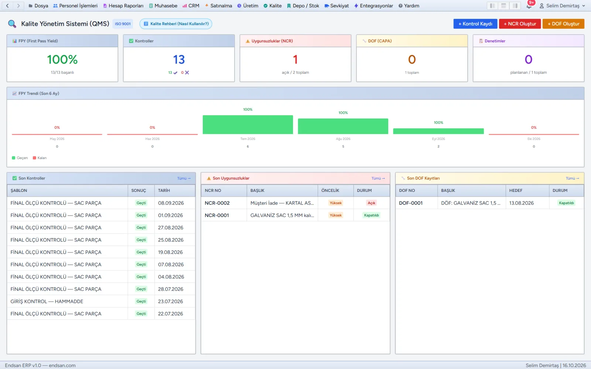Click the Tem 2026 chart bar
This screenshot has height=369, width=591.
[x=248, y=125]
